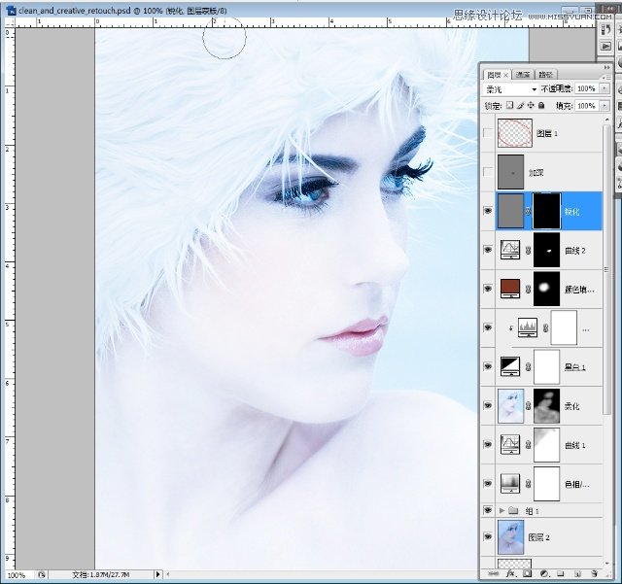622x584 pixels.
Task: Open the fx layer style menu
Action: pyautogui.click(x=510, y=573)
